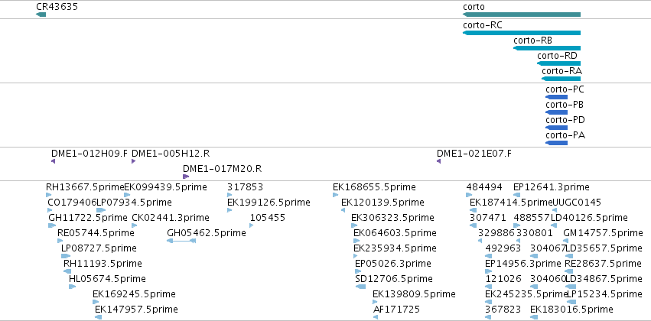Click the RH13667.5prime EST glyph

(48, 195)
